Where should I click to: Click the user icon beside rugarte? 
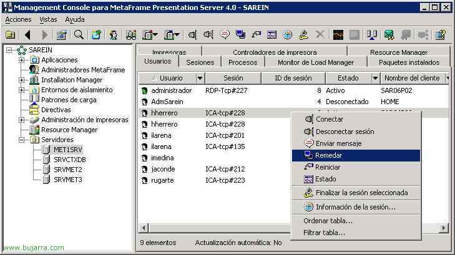tap(144, 181)
